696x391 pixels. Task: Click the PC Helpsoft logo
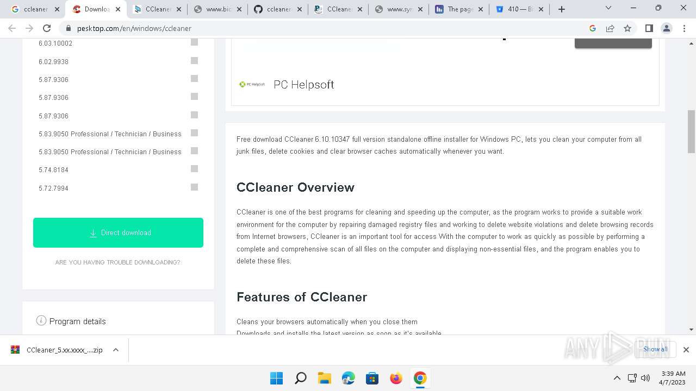[x=252, y=84]
